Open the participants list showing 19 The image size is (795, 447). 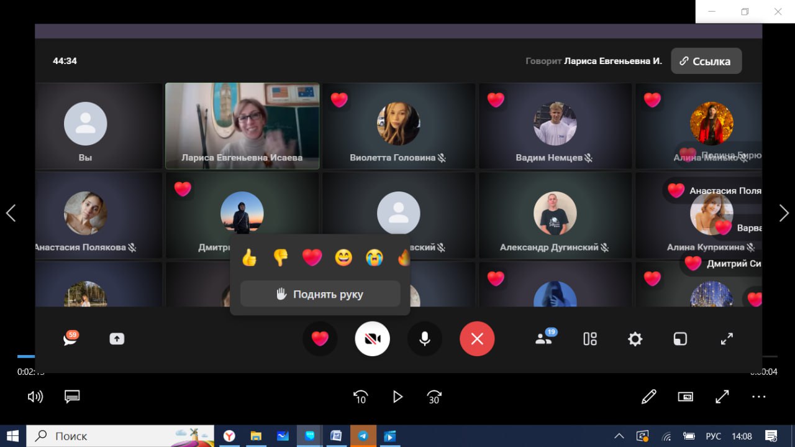(544, 338)
